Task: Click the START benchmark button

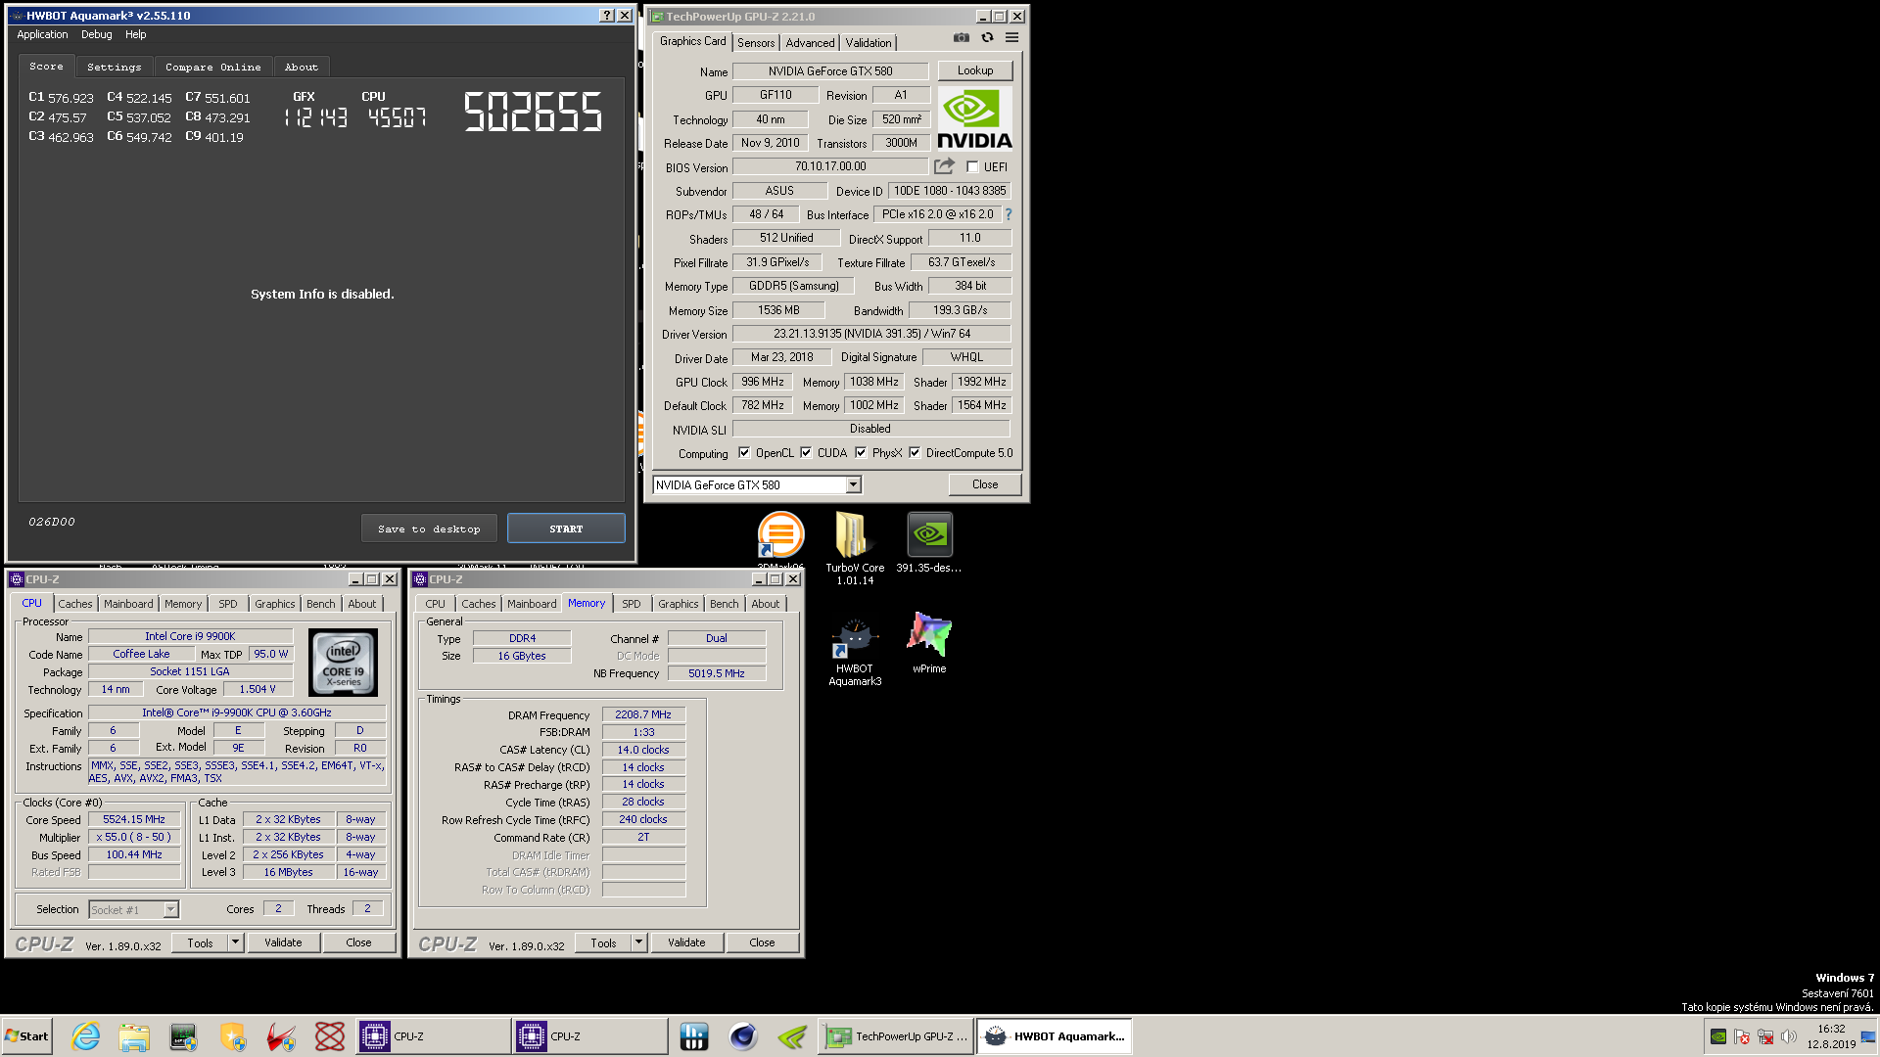Action: coord(566,528)
